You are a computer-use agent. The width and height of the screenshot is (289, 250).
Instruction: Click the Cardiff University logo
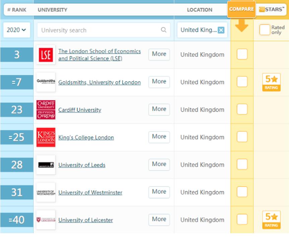pos(46,110)
